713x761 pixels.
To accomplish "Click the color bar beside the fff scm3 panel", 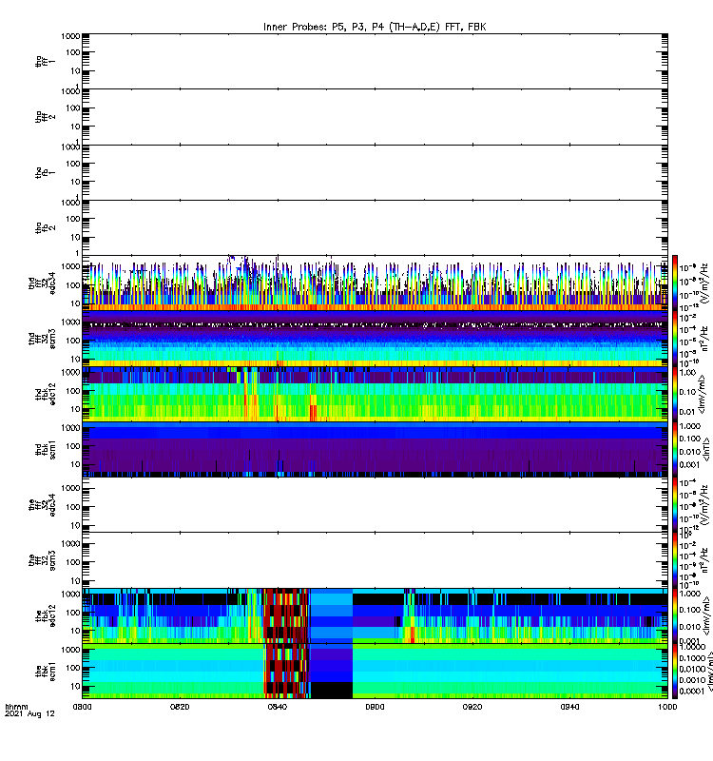I will pyautogui.click(x=675, y=560).
